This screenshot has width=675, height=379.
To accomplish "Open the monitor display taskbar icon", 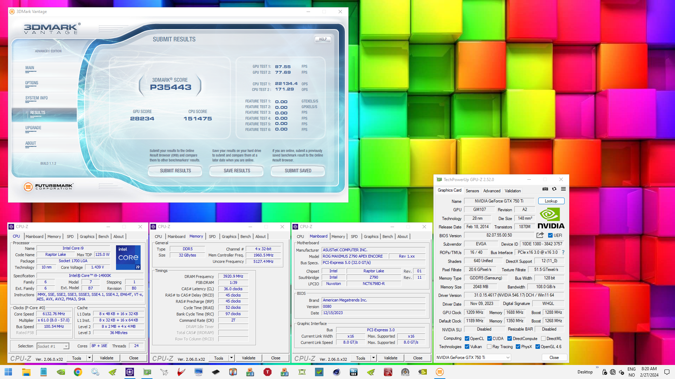I will (199, 372).
